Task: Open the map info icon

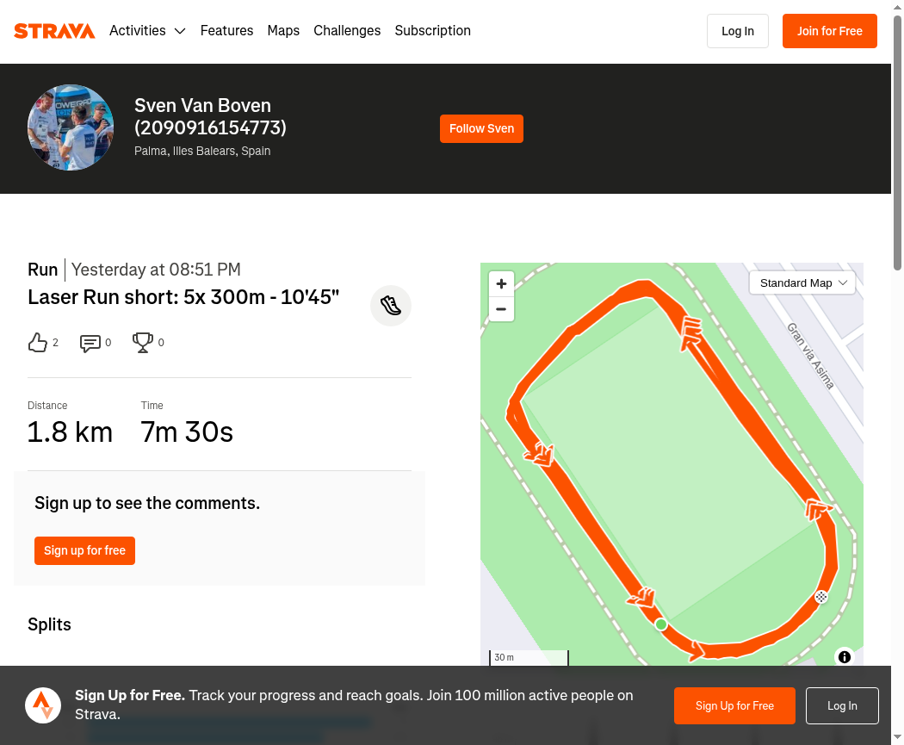Action: 844,657
